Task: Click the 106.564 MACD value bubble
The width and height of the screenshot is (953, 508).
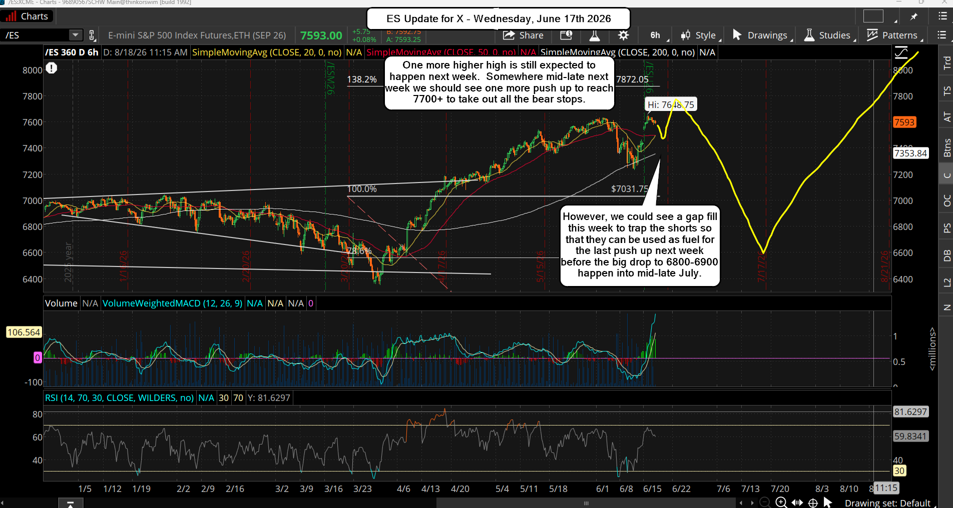Action: coord(24,332)
